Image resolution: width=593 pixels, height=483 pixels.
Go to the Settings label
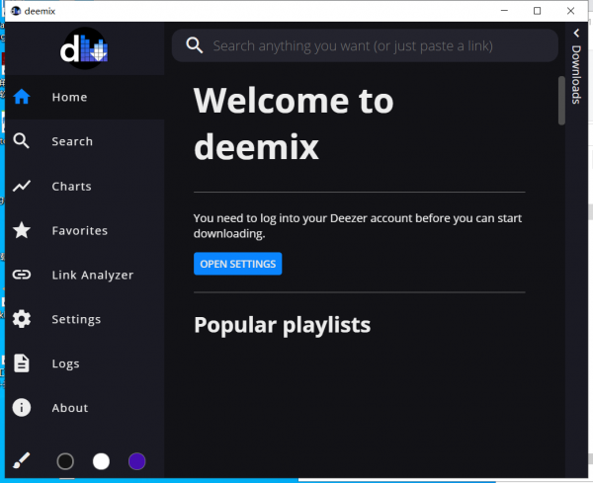tap(76, 320)
